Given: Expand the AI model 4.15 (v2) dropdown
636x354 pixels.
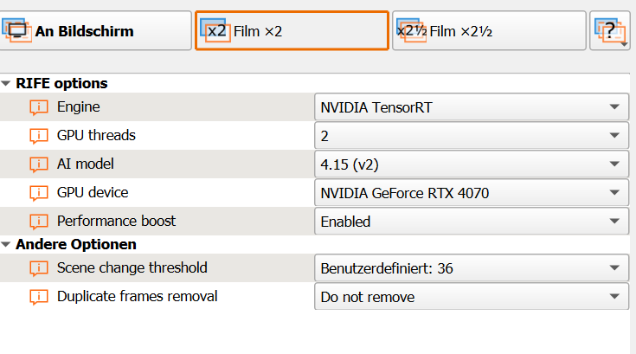Looking at the screenshot, I should [470, 164].
